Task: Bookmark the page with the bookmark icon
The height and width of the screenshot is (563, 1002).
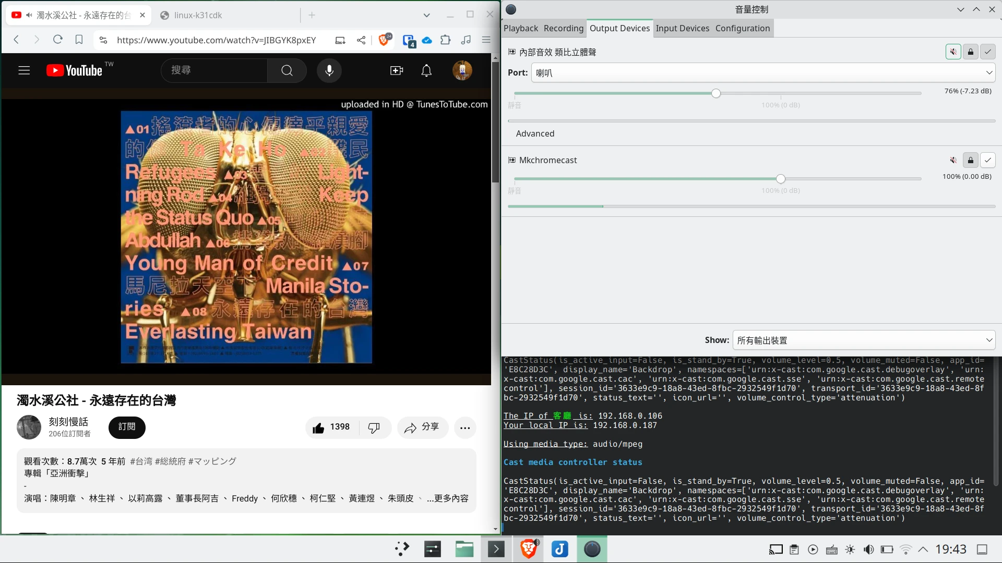Action: tap(79, 40)
